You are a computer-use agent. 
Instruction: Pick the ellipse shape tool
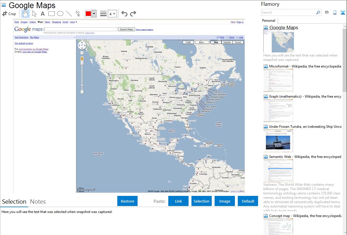click(60, 14)
